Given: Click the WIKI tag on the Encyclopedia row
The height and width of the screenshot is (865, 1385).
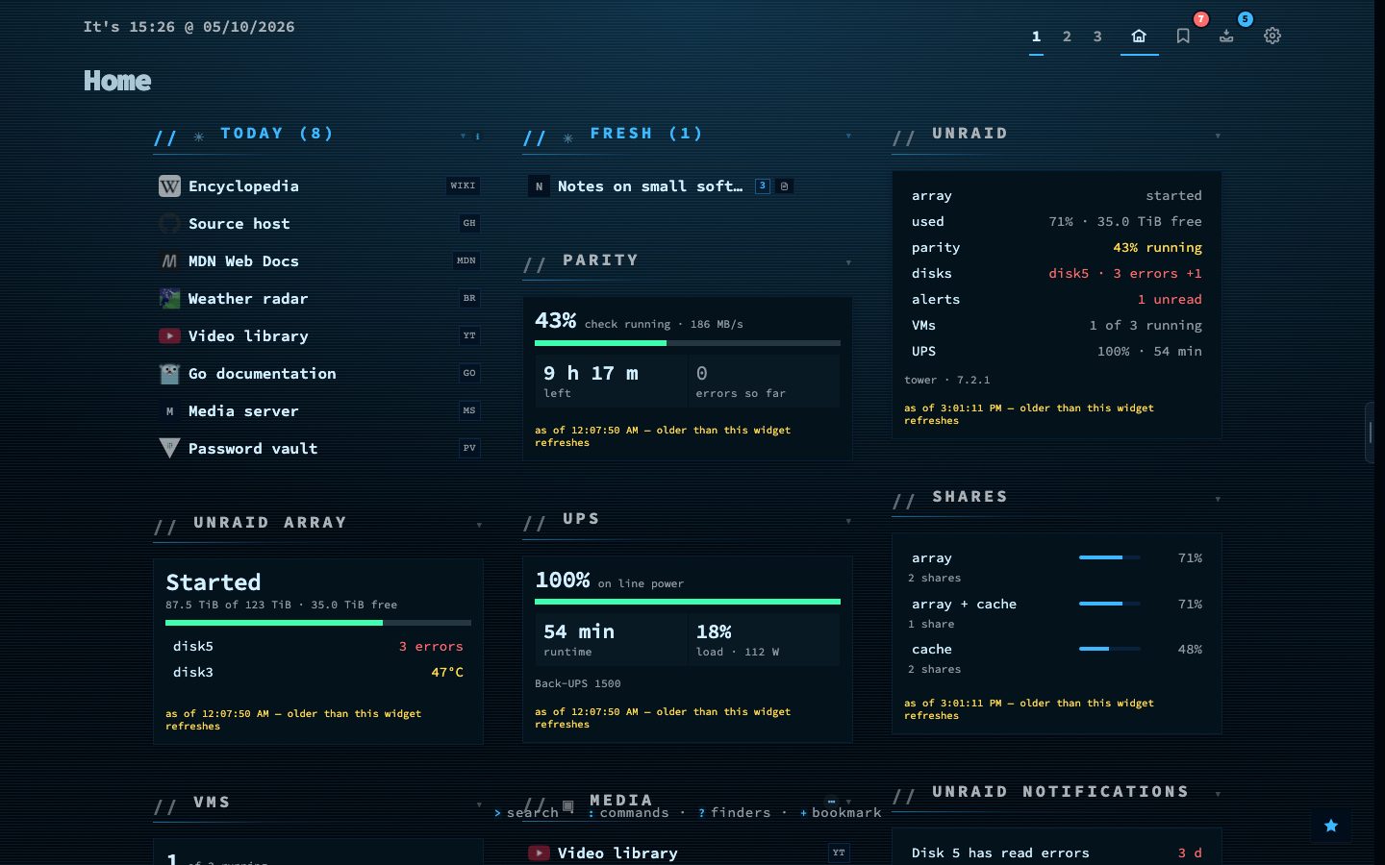Looking at the screenshot, I should click(x=463, y=185).
